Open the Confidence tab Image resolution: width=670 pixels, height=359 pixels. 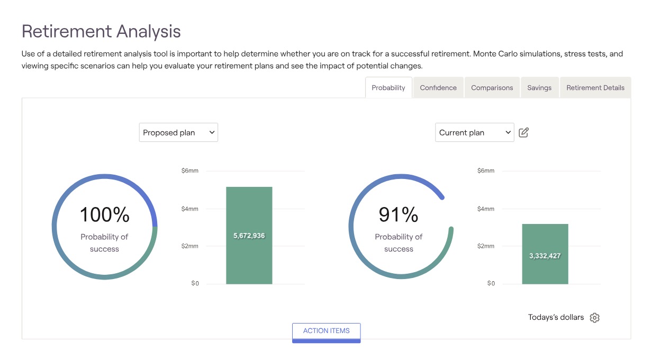pos(438,88)
